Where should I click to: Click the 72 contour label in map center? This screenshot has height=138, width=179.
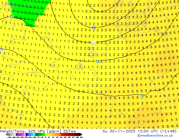[97, 61]
